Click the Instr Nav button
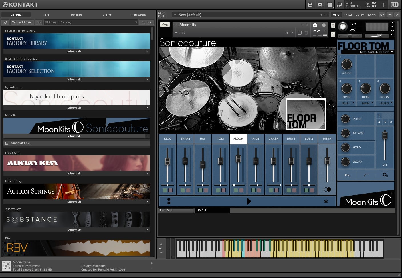The width and height of the screenshot is (402, 278). pos(147,22)
